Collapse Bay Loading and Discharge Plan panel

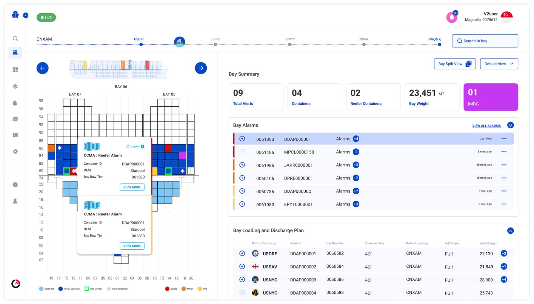510,231
